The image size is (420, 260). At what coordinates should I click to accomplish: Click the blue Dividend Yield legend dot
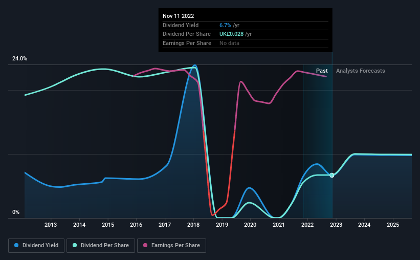16,245
